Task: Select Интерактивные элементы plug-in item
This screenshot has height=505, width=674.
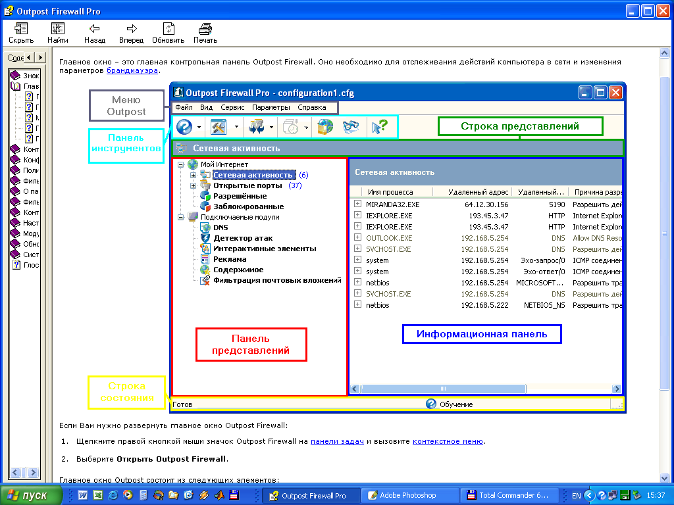Action: pos(265,249)
